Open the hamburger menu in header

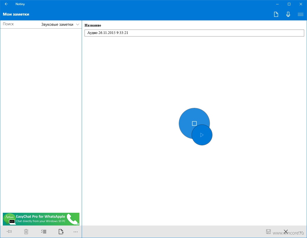tap(301, 15)
